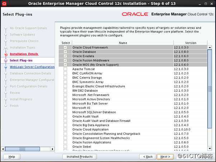Image resolution: width=216 pixels, height=162 pixels.
Task: Click left arrow of steps pane scrollbar
Action: 3,149
